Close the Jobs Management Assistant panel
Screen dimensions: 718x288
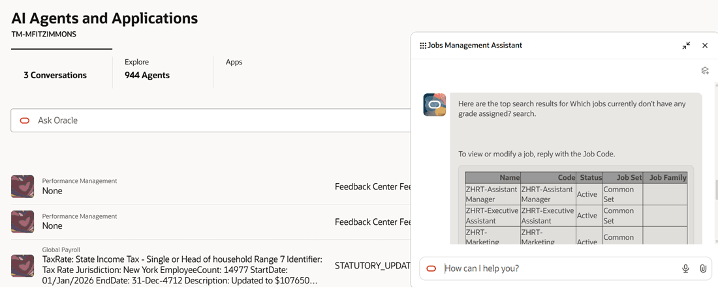(x=705, y=46)
